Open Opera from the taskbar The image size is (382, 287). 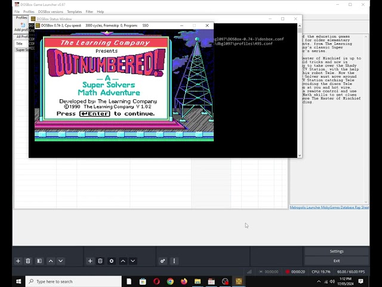pos(156,282)
